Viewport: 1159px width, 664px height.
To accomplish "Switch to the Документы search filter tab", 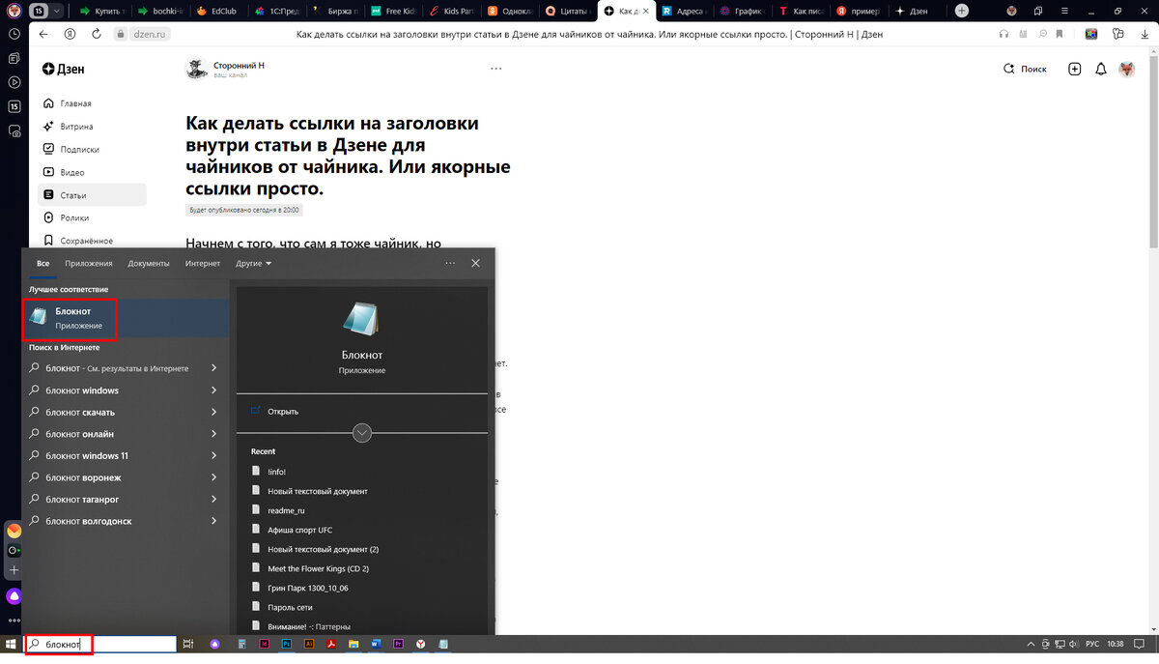I will pyautogui.click(x=149, y=263).
